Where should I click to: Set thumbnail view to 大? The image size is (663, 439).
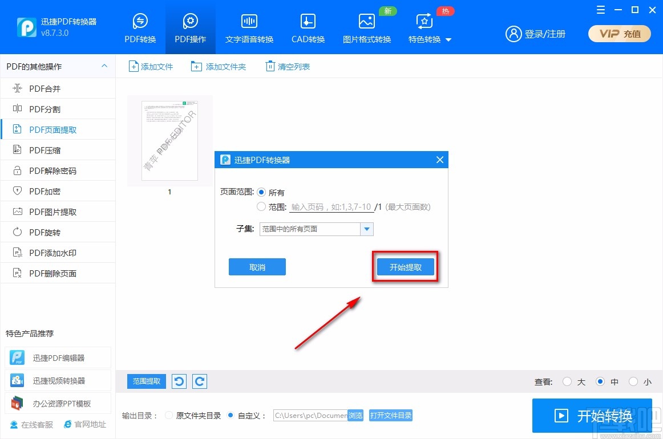[x=567, y=381]
